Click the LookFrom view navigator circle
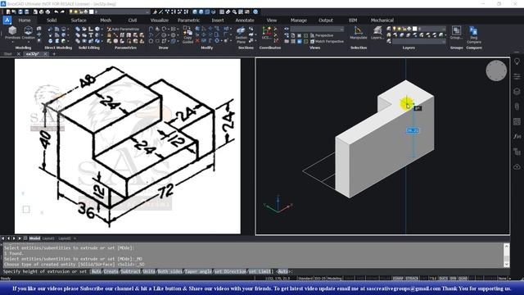Image resolution: width=524 pixels, height=295 pixels. click(496, 70)
